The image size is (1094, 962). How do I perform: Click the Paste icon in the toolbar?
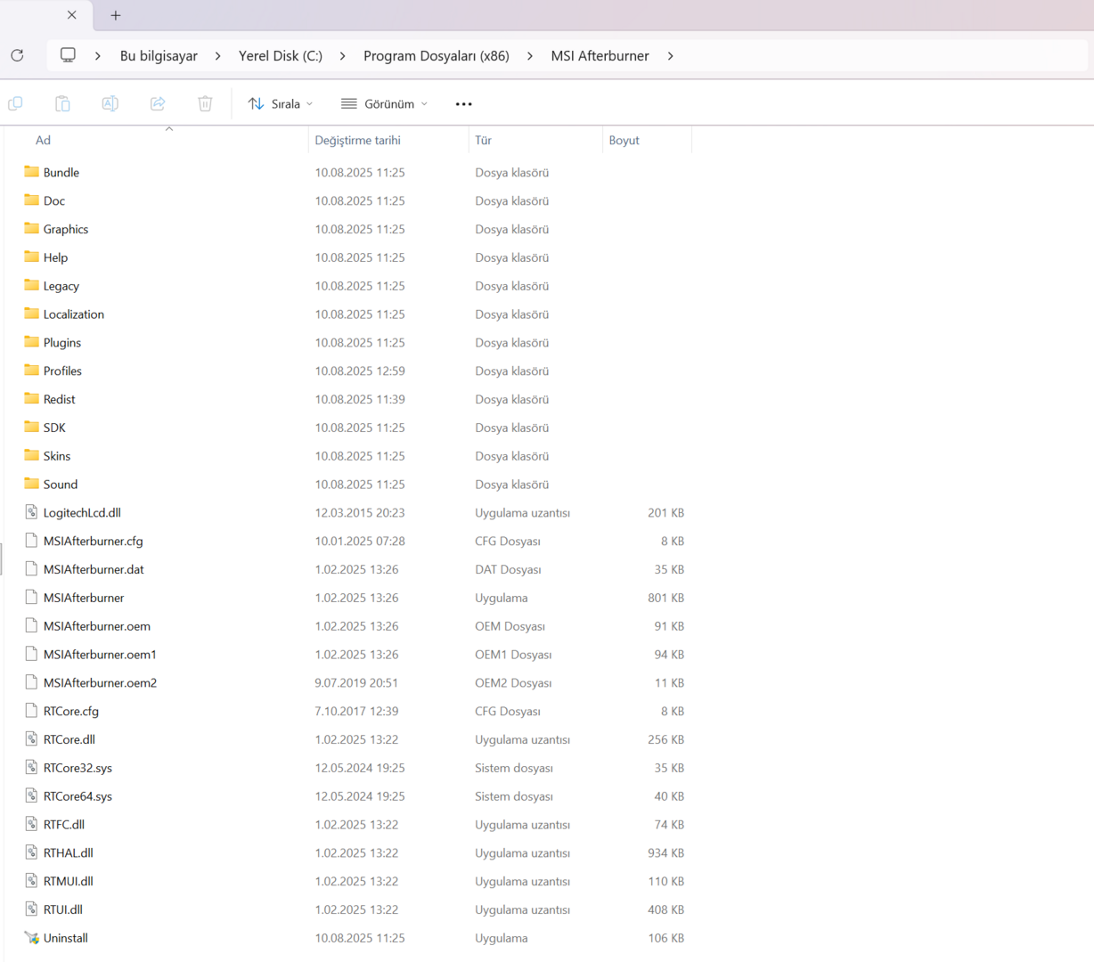(62, 103)
